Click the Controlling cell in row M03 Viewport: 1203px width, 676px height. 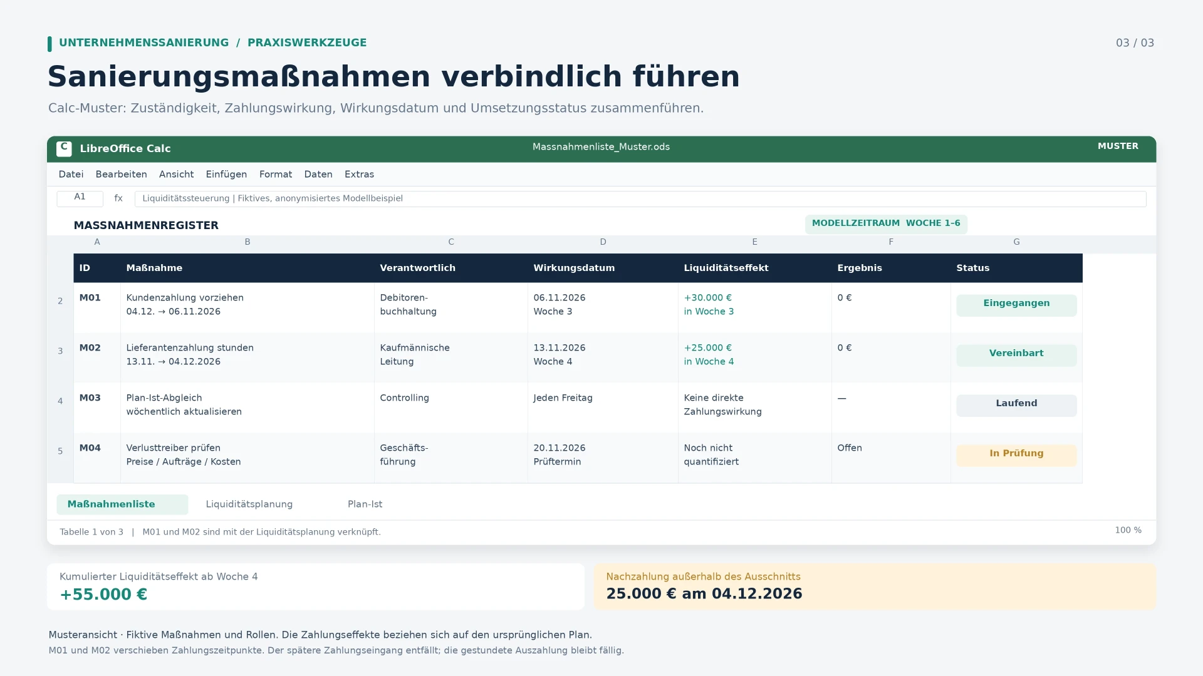(x=451, y=407)
